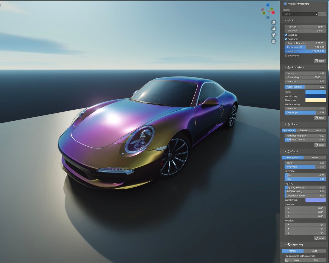Set clouds mode to None
This screenshot has width=329, height=263.
(x=315, y=158)
